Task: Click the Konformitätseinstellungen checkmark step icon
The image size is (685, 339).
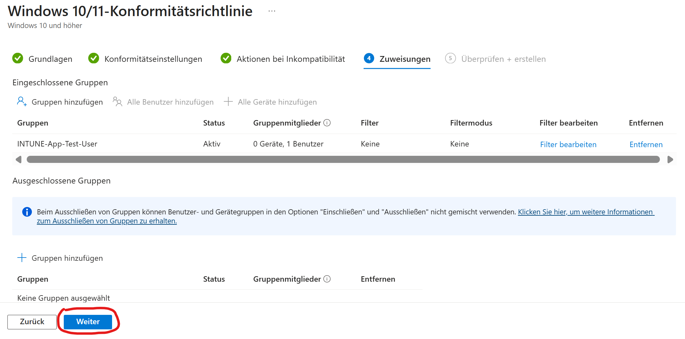Action: point(94,59)
